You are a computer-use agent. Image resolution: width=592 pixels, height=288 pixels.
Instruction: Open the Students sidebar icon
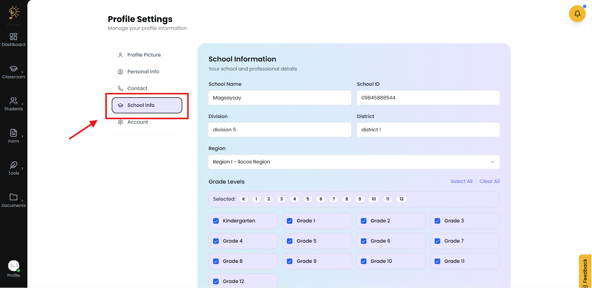coord(14,101)
